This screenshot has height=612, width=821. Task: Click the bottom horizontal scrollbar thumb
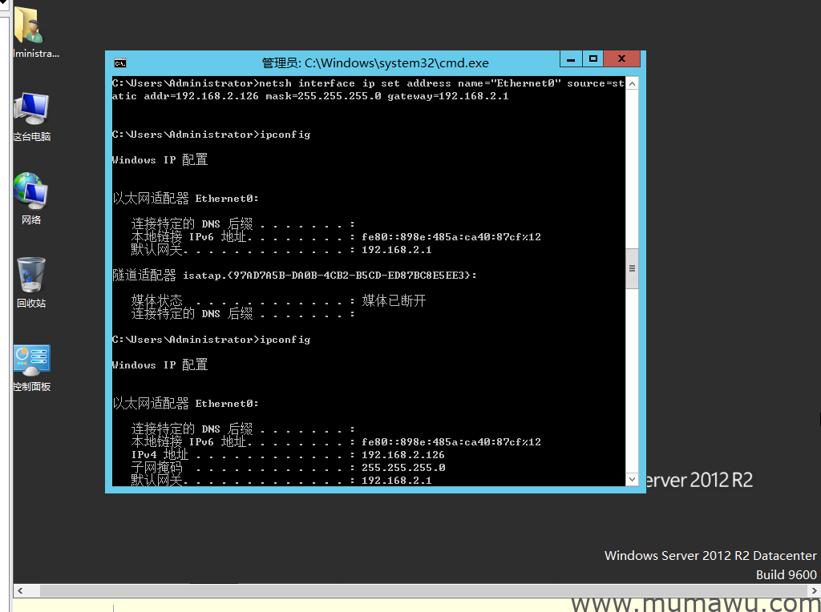(401, 591)
